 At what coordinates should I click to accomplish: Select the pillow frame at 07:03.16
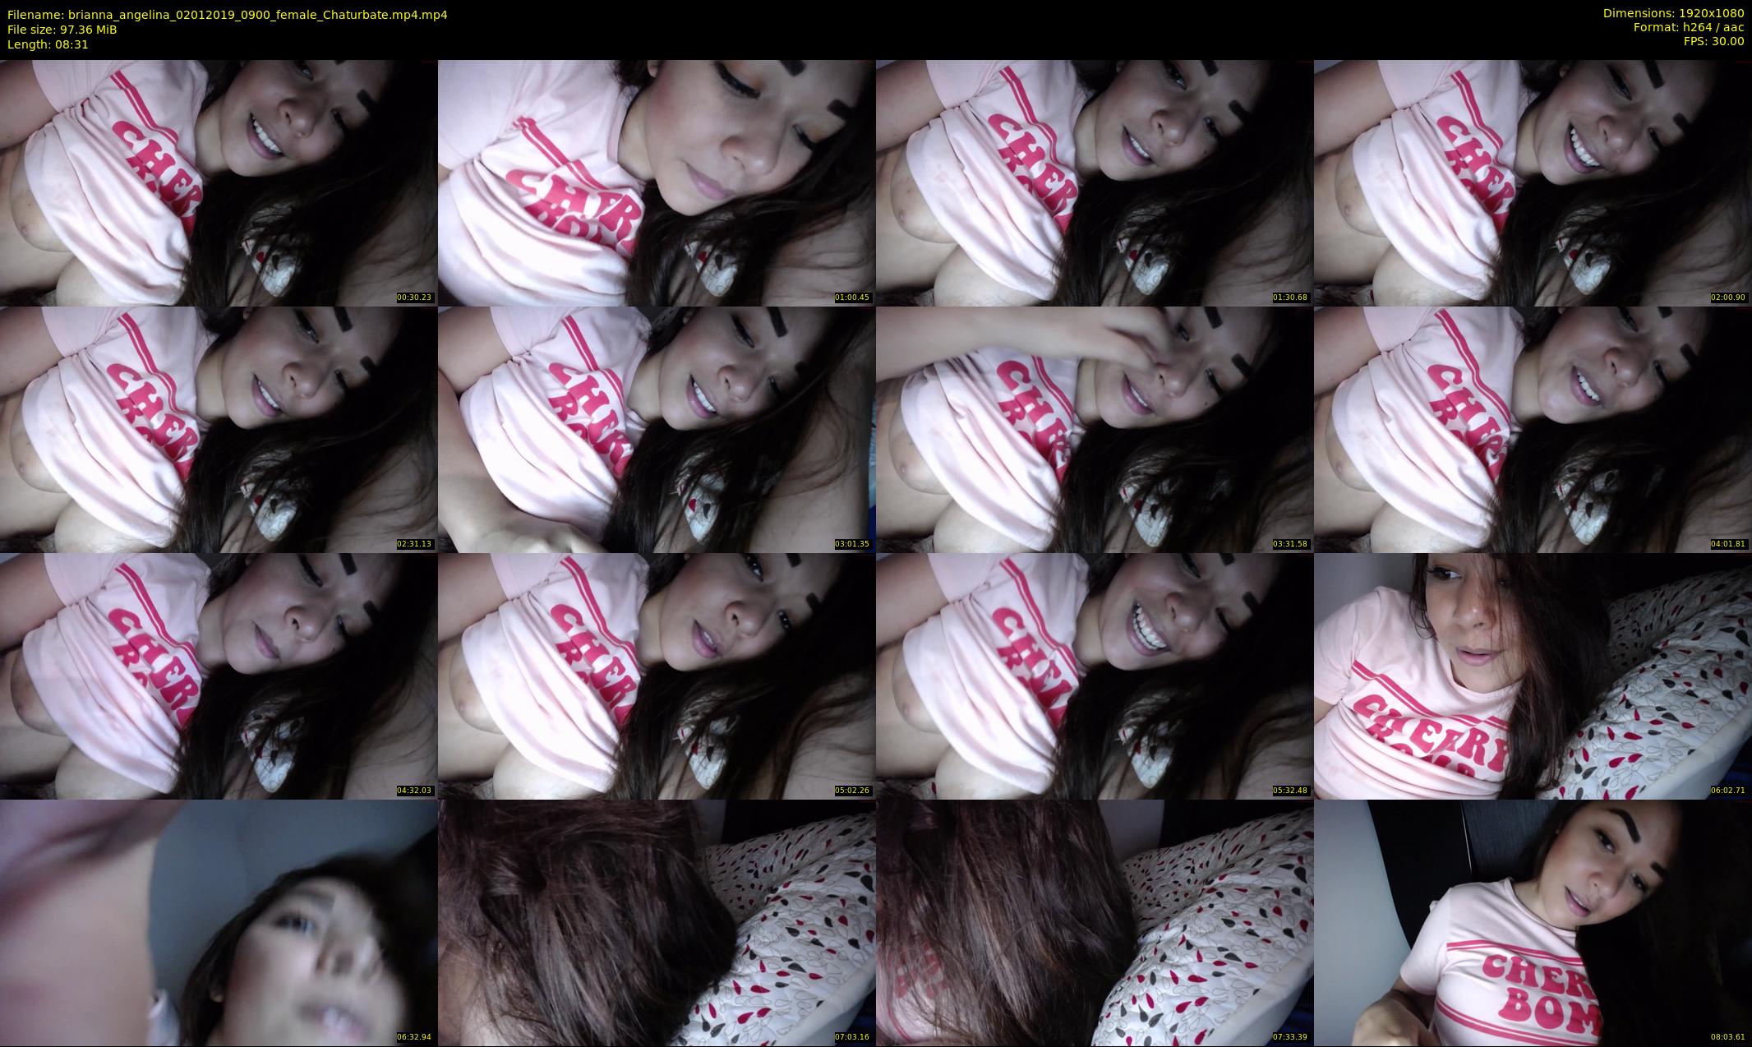point(656,922)
